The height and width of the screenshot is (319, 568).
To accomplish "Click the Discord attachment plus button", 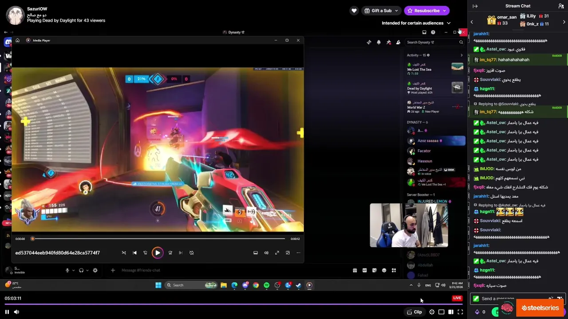I will (x=113, y=270).
